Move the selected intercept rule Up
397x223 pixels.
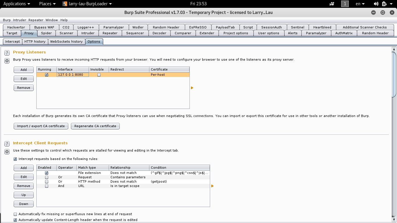pos(24,195)
